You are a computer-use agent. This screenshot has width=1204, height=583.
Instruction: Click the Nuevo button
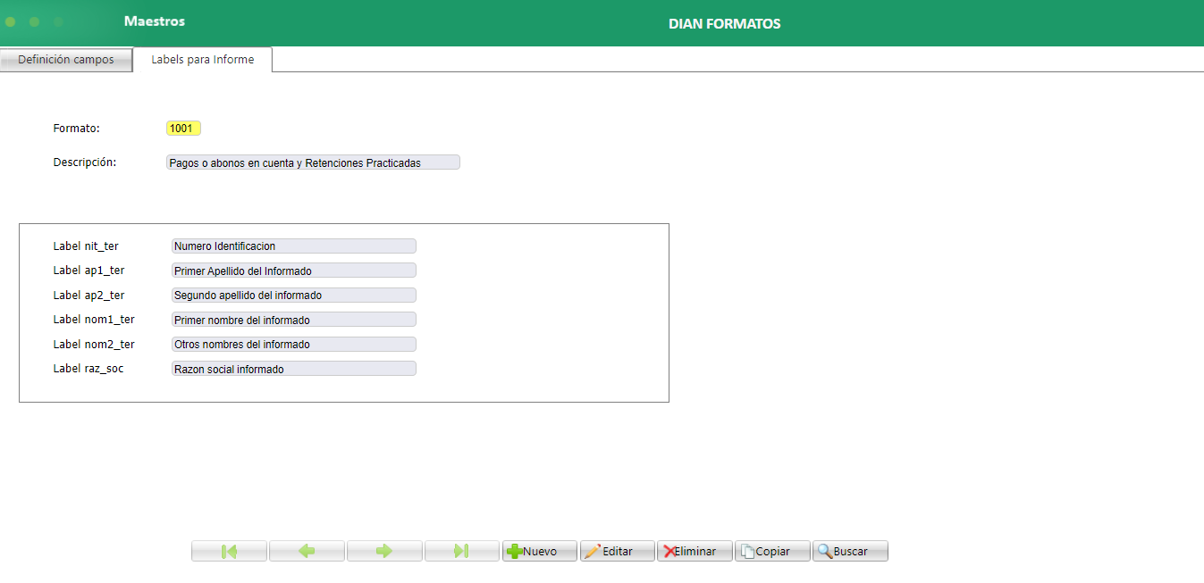pyautogui.click(x=539, y=551)
